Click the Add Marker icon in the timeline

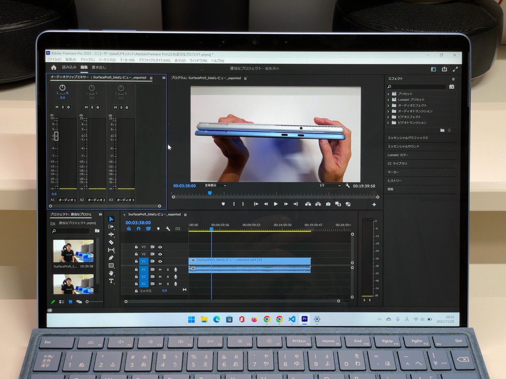tap(158, 229)
